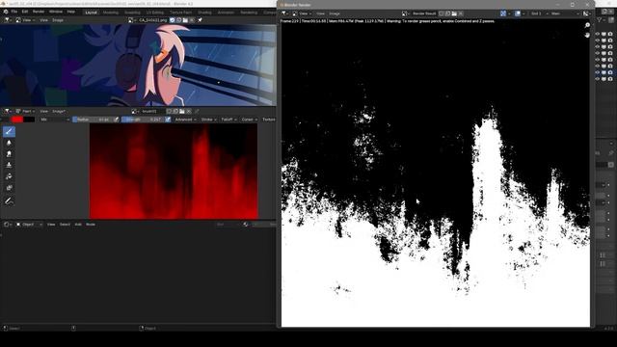Image resolution: width=617 pixels, height=347 pixels.
Task: Unlink the CA_040432.png image
Action: point(192,20)
